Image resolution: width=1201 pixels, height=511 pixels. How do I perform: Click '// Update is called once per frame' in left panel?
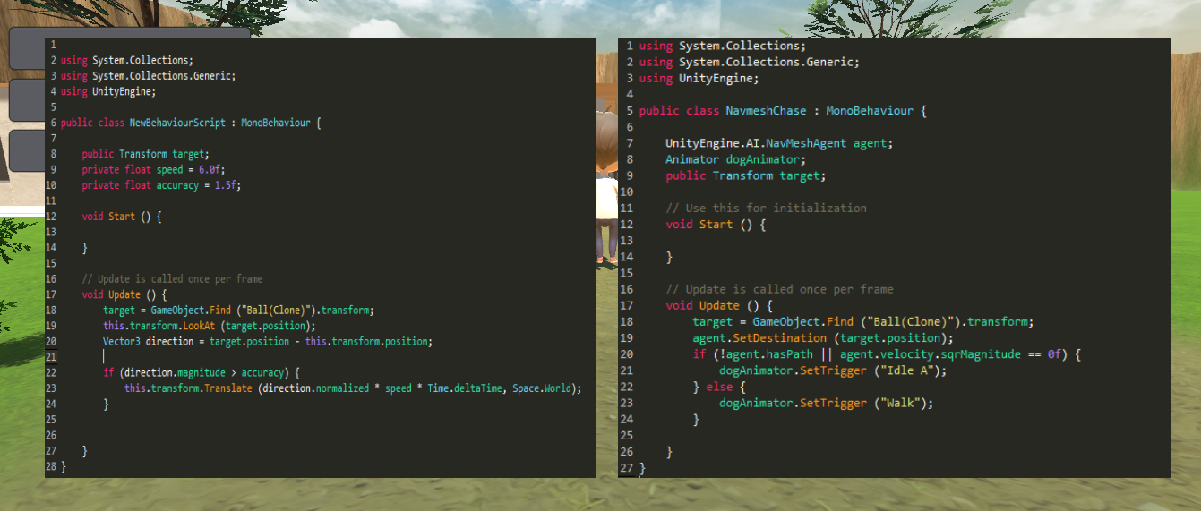(172, 279)
